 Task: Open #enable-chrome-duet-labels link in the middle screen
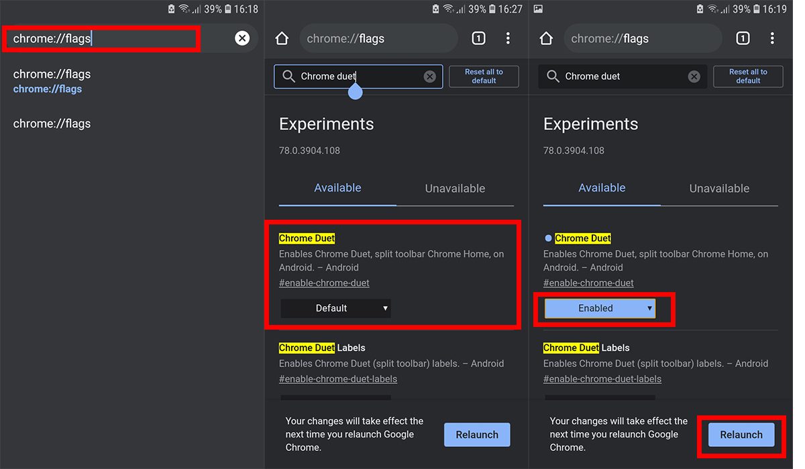tap(338, 379)
